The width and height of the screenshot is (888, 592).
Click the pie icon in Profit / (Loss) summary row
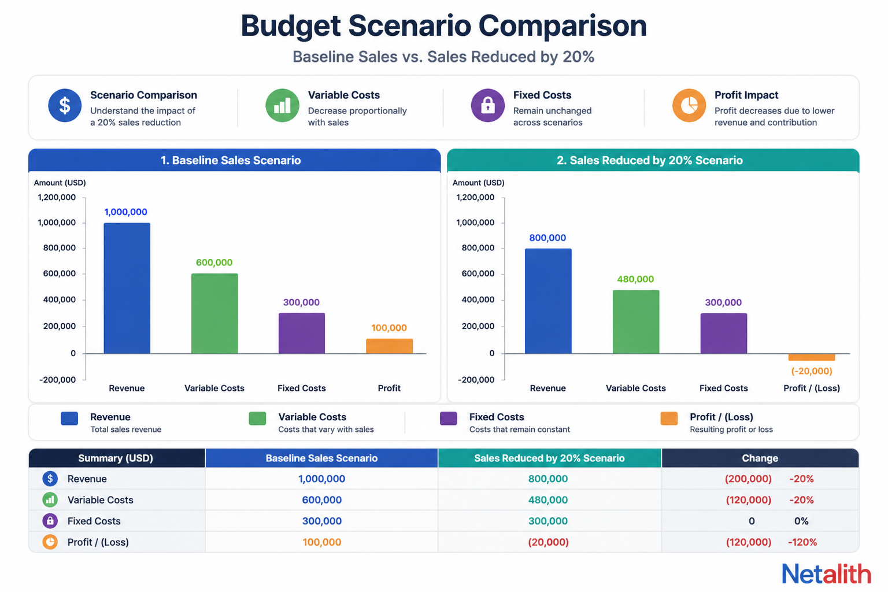coord(50,542)
